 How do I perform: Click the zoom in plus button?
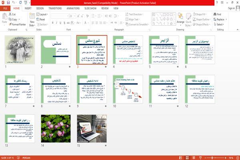[226, 158]
